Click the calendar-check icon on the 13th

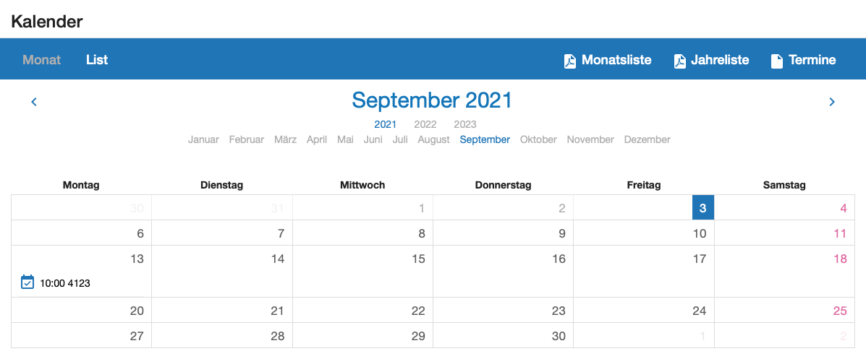pos(27,282)
